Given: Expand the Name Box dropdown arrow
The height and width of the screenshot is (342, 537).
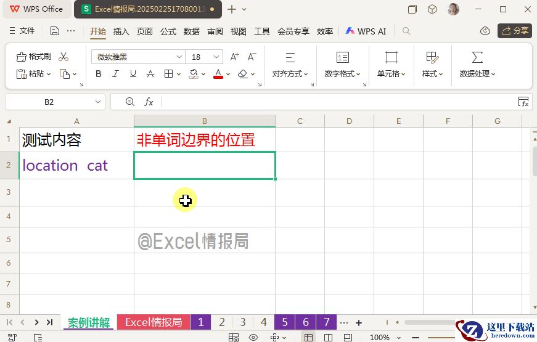Looking at the screenshot, I should (97, 102).
